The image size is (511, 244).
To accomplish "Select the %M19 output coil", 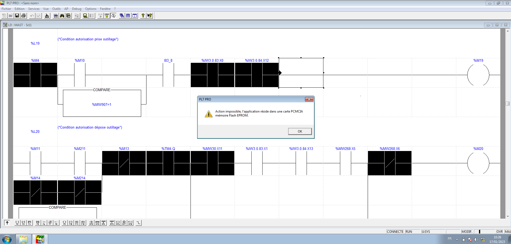I will pos(478,75).
